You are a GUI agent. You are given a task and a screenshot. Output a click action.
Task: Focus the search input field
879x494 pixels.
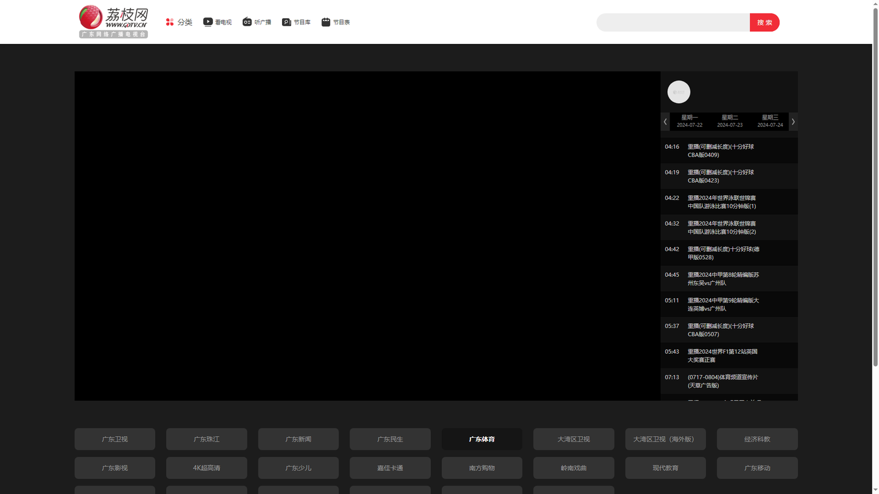click(x=673, y=23)
